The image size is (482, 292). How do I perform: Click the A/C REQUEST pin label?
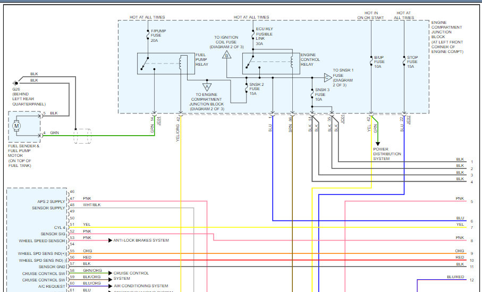tap(52, 287)
